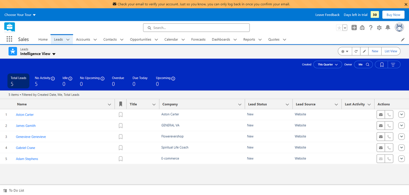Image resolution: width=409 pixels, height=195 pixels.
Task: Expand the Leads tab chevron
Action: (68, 40)
